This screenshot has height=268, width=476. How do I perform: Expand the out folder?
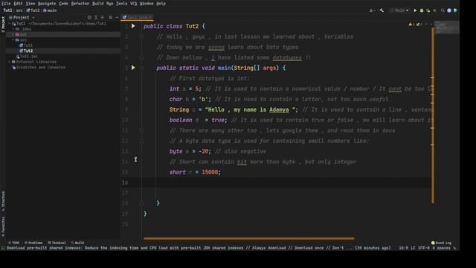pyautogui.click(x=13, y=34)
